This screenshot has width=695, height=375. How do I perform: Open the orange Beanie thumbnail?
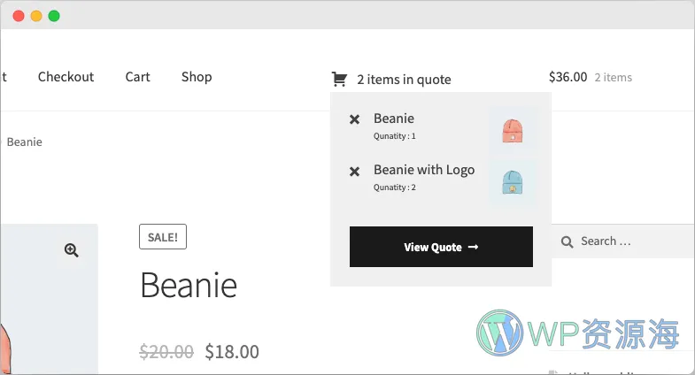coord(513,131)
